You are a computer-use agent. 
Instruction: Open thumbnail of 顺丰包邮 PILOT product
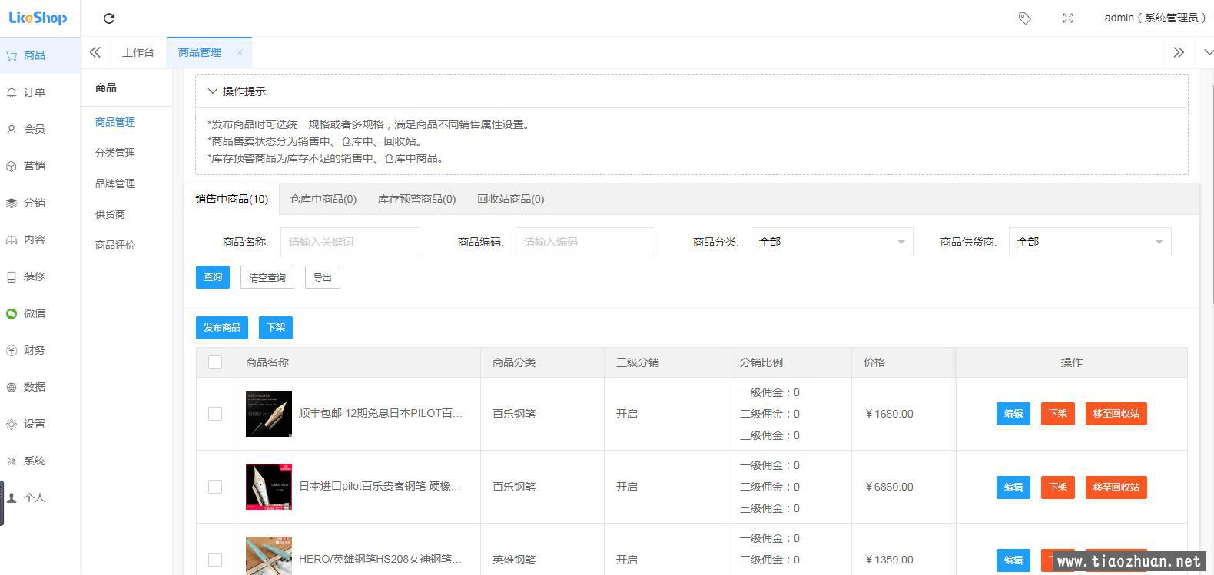coord(269,414)
